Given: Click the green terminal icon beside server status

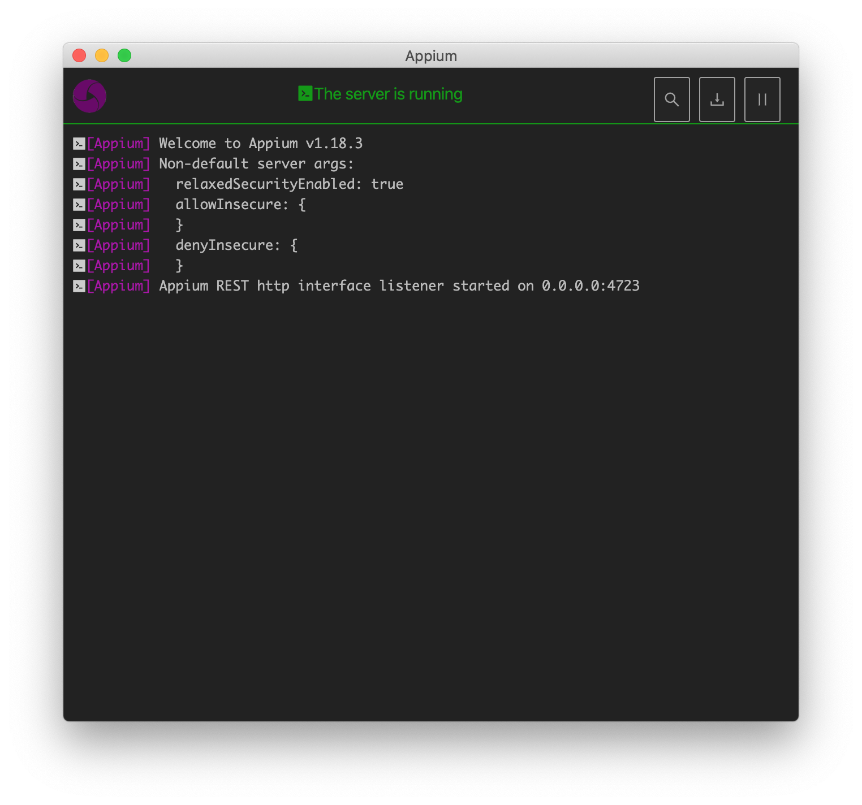Looking at the screenshot, I should point(305,93).
